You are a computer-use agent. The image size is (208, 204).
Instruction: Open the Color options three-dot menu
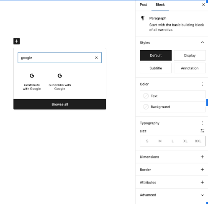[203, 84]
